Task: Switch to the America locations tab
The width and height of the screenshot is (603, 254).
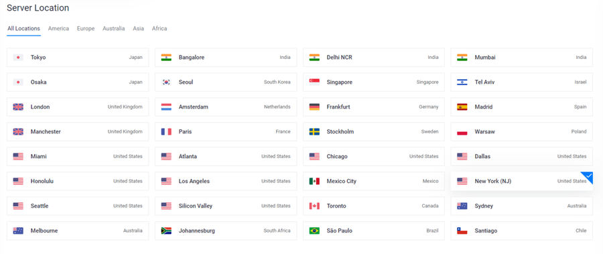Action: click(x=58, y=28)
